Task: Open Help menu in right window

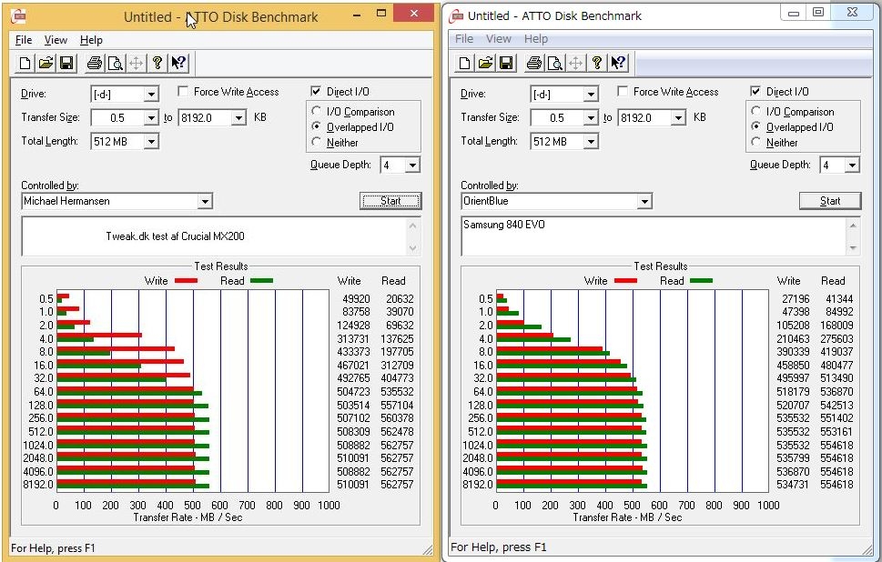Action: [536, 39]
